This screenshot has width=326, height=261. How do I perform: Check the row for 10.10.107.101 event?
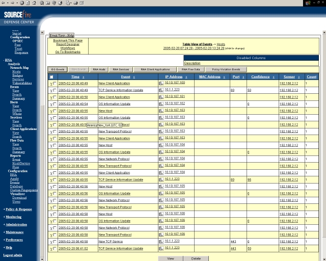pyautogui.click(x=55, y=97)
